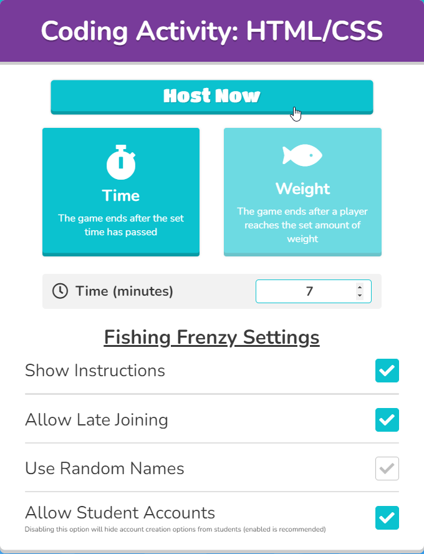Image resolution: width=424 pixels, height=554 pixels.
Task: Click the "Allow Late Joining" label text
Action: point(97,420)
